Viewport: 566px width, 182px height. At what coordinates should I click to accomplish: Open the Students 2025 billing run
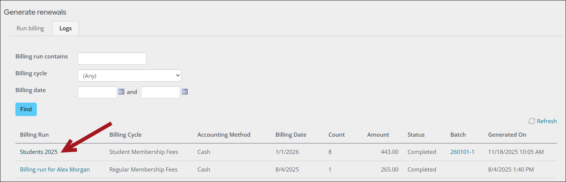tap(39, 152)
